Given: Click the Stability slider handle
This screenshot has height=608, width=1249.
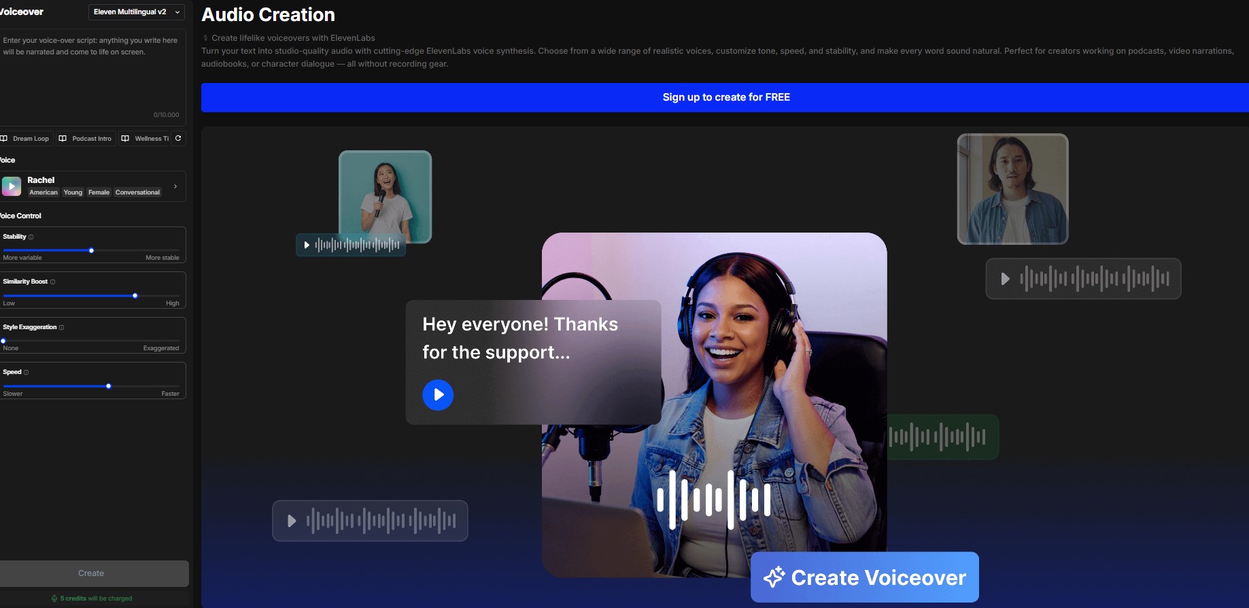Looking at the screenshot, I should pos(91,250).
